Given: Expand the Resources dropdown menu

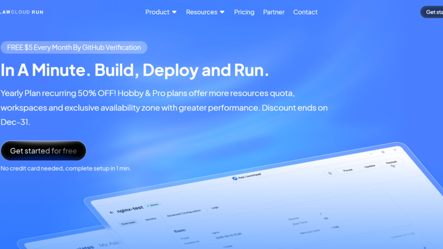Looking at the screenshot, I should (x=205, y=12).
